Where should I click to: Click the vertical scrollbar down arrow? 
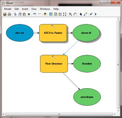(118, 111)
